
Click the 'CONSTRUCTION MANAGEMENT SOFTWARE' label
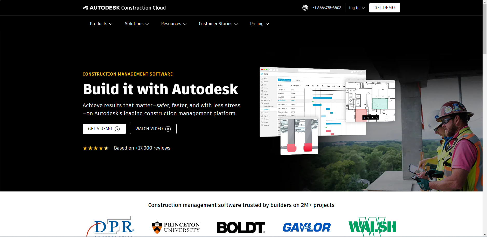[128, 74]
